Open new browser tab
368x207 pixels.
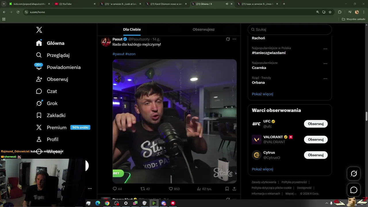pyautogui.click(x=284, y=4)
